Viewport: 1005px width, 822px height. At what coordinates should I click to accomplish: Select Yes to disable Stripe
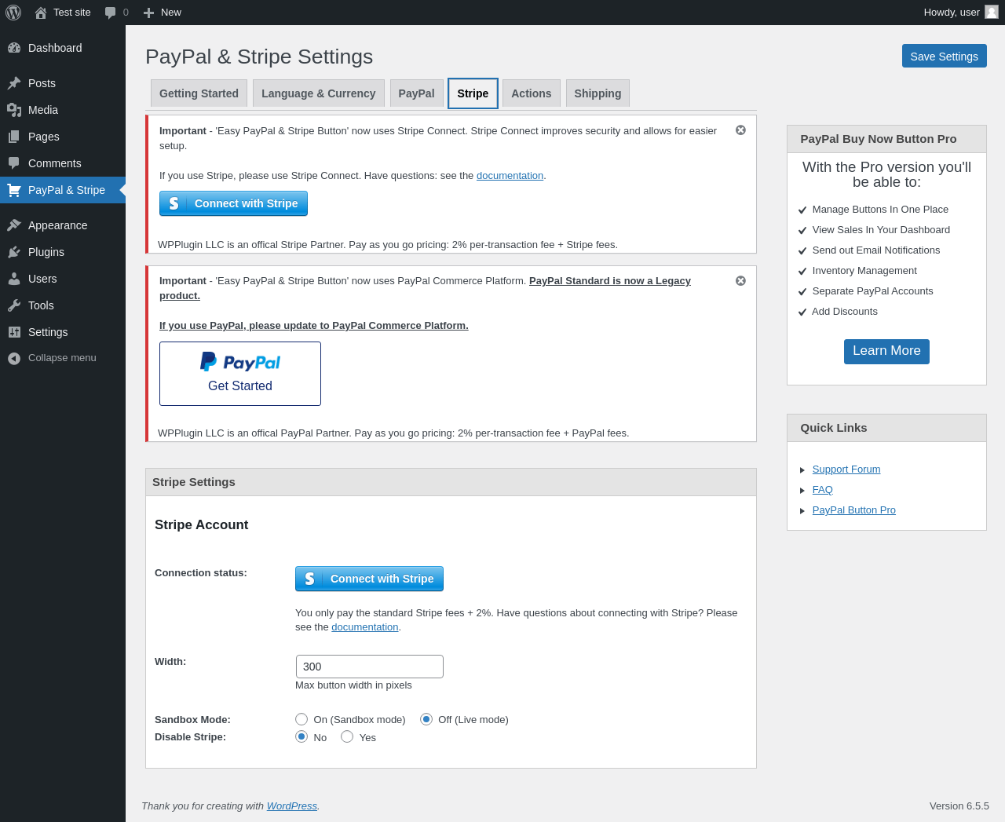pos(347,736)
